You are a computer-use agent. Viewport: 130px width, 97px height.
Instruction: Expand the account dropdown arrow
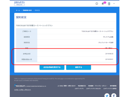114,4
